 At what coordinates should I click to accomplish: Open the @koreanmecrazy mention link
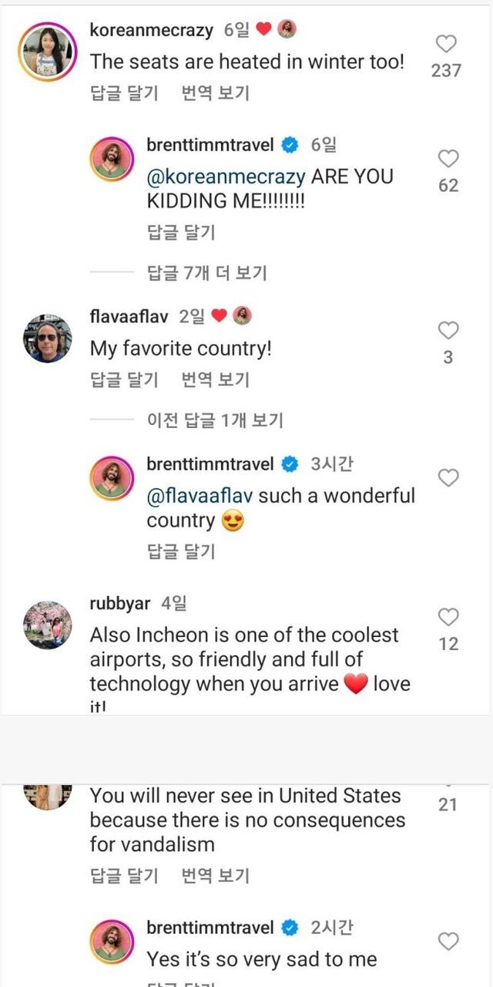pyautogui.click(x=226, y=177)
